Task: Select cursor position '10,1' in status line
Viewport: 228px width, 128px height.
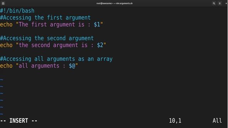Action: pos(175,121)
